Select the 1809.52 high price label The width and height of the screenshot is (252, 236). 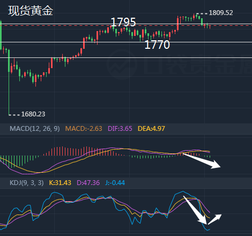(x=221, y=13)
